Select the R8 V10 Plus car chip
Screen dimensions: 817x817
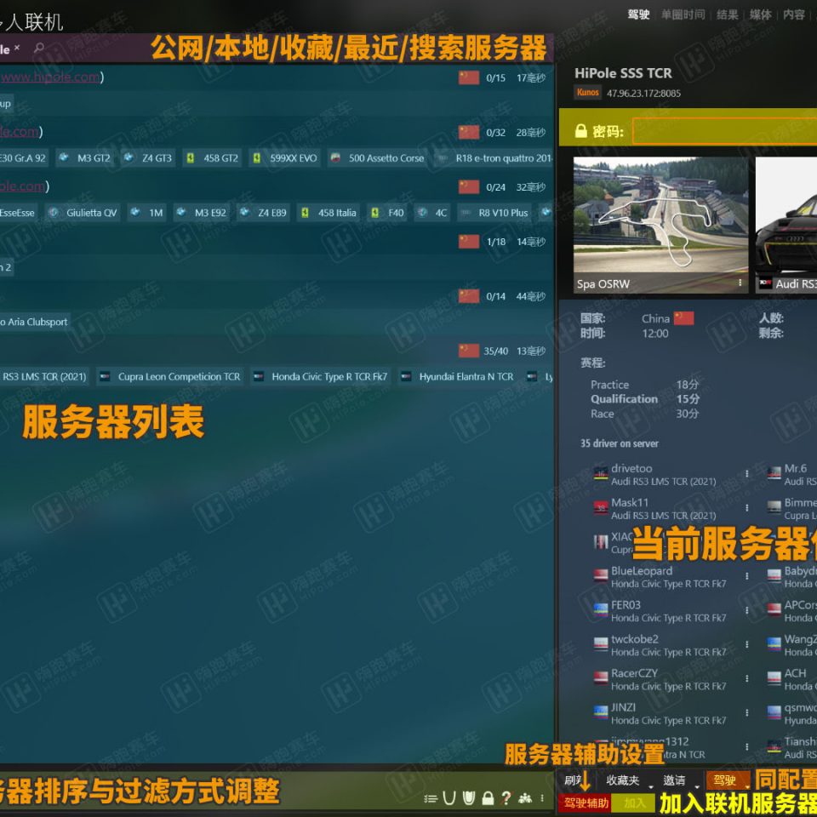pyautogui.click(x=494, y=212)
